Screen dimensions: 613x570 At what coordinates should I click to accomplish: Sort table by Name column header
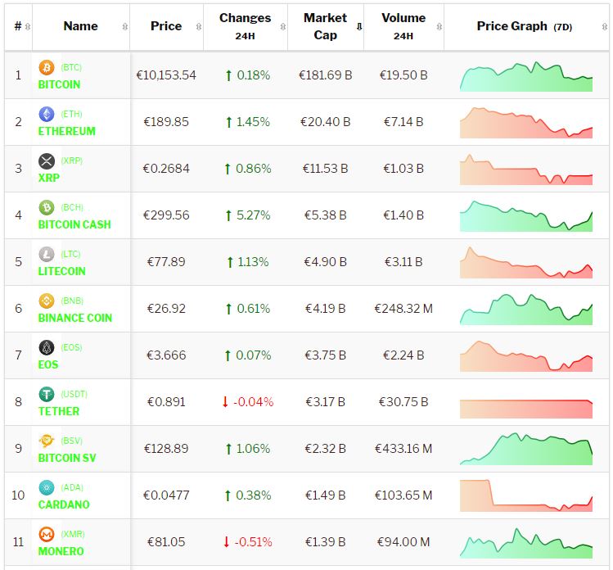(80, 26)
